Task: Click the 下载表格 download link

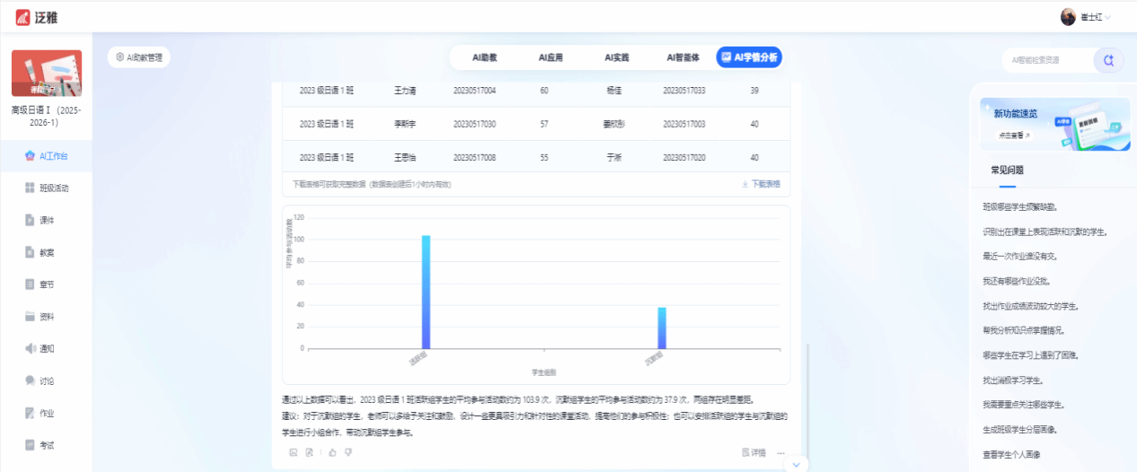Action: tap(761, 184)
